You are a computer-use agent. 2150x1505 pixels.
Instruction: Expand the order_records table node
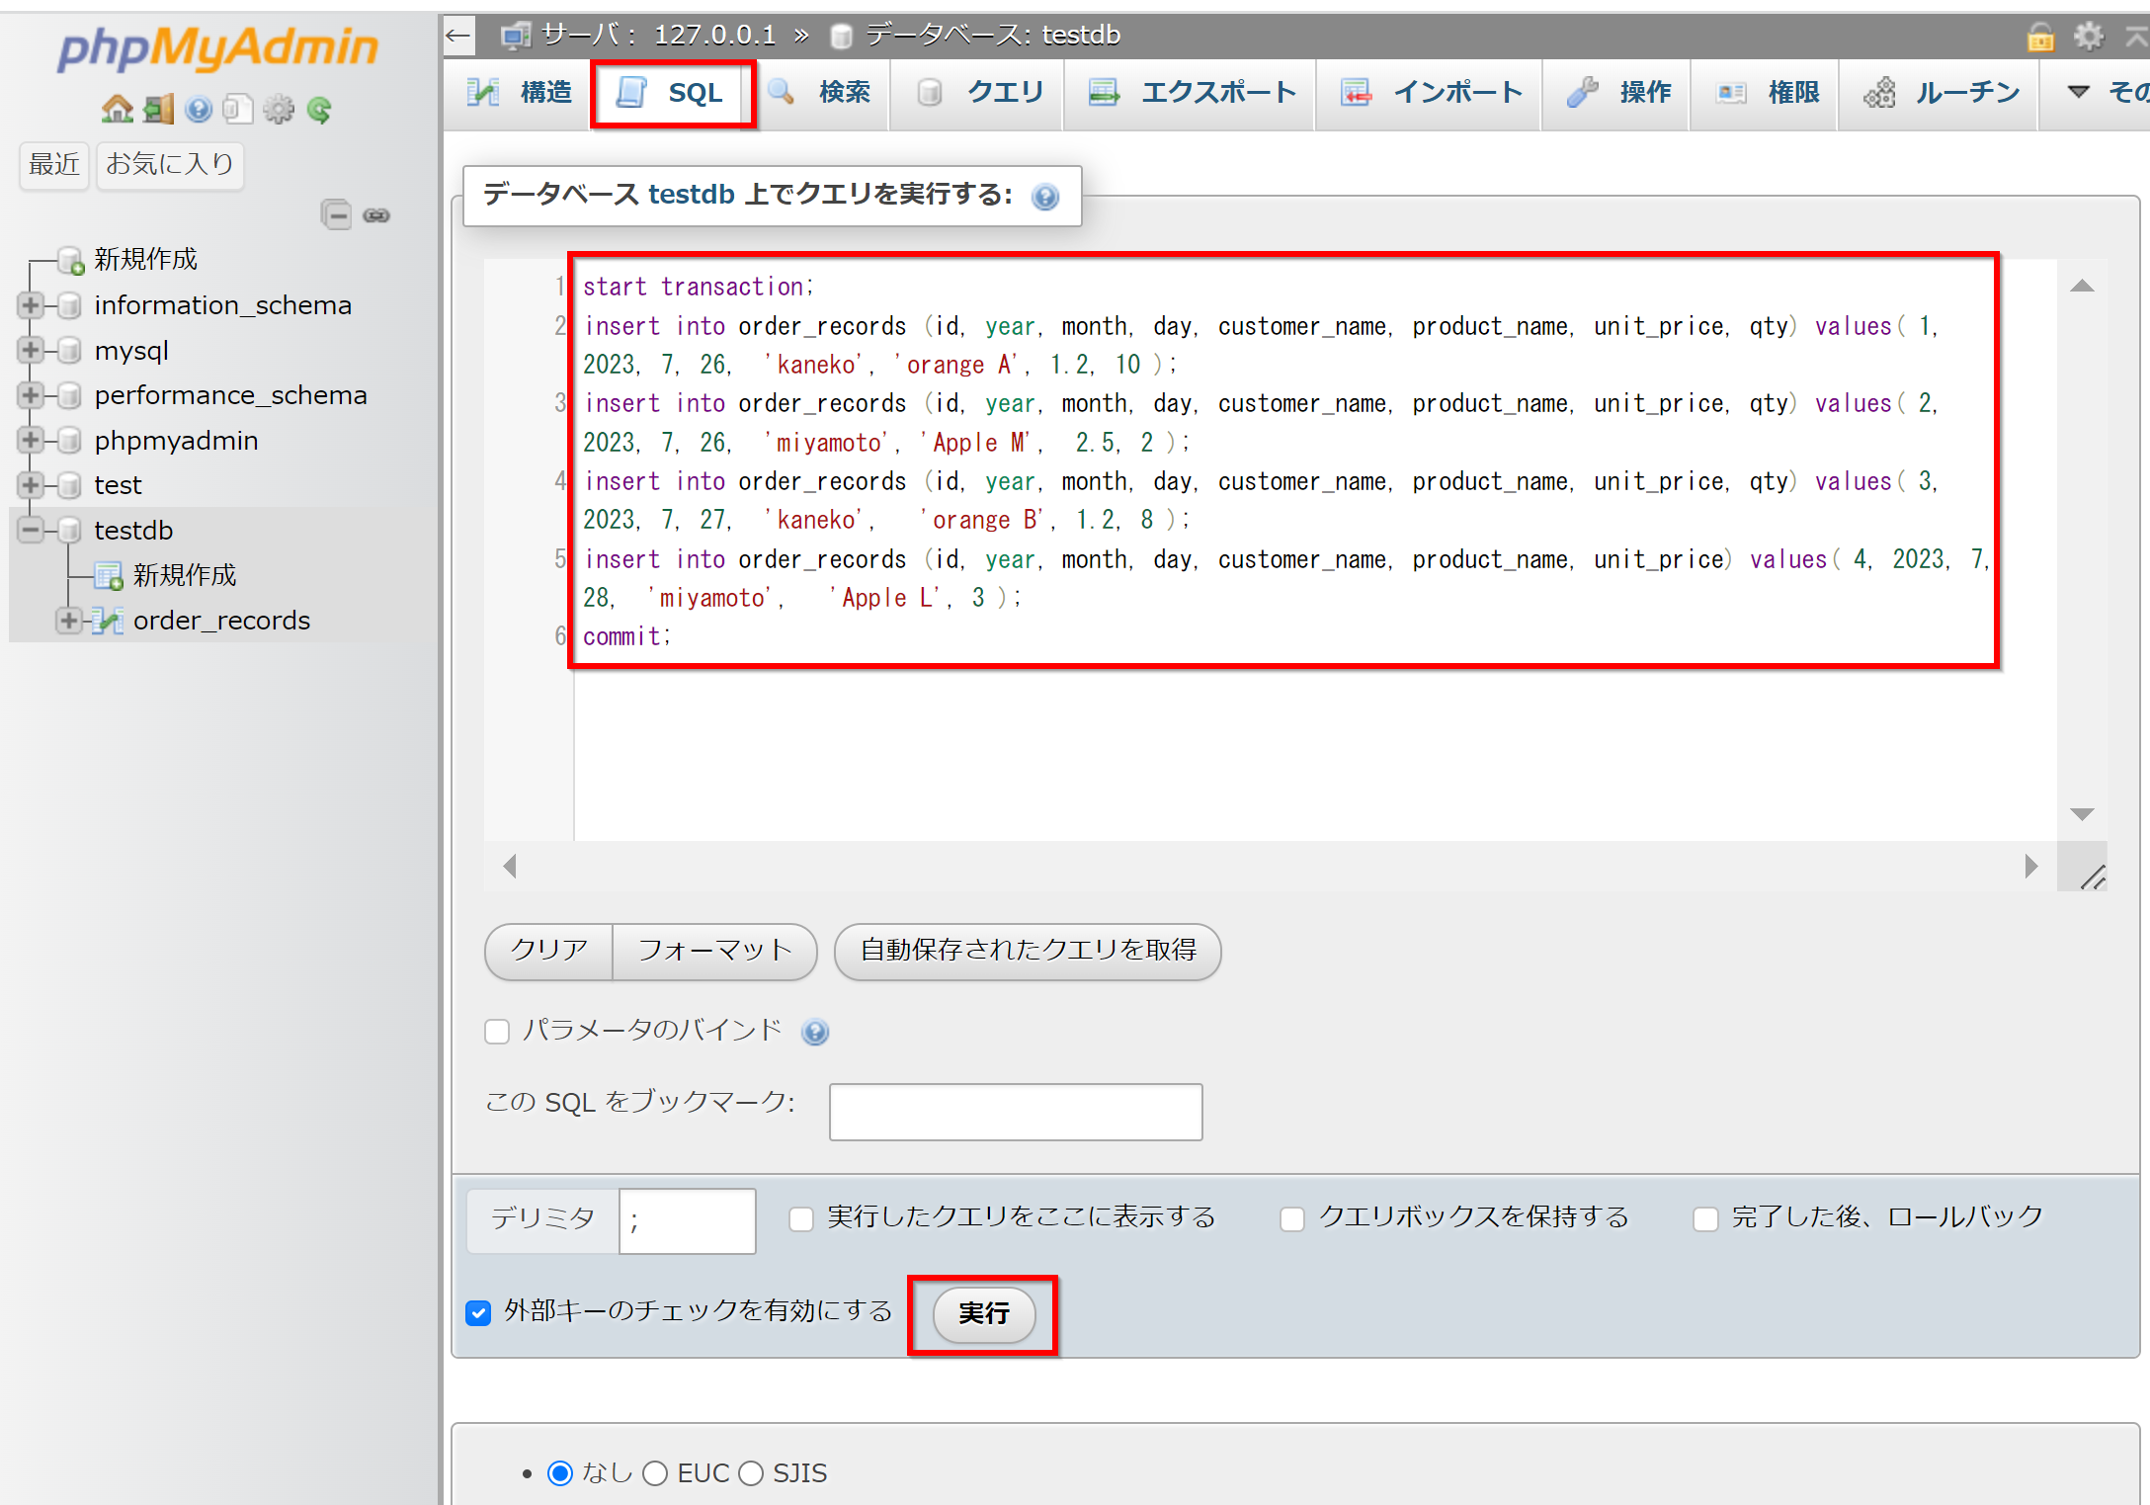pyautogui.click(x=69, y=621)
